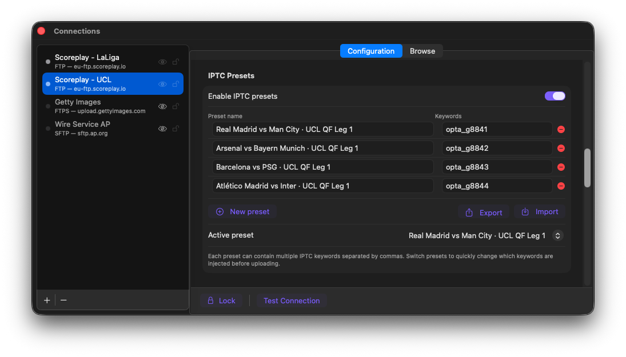Disable the Enable IPTC presets switch
Screen dimensions: 626x357
pos(555,96)
